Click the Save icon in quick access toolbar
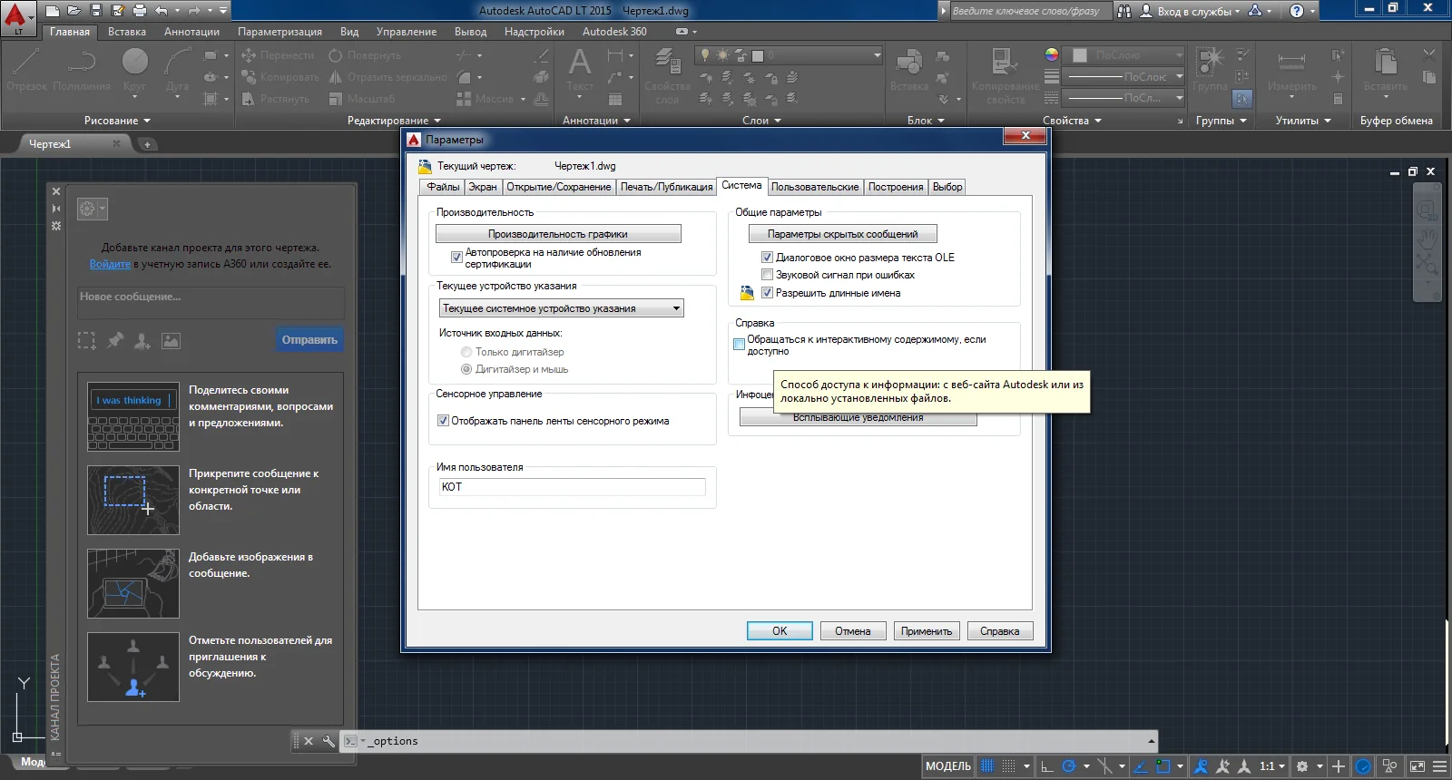Screen dimensions: 1452x780 [x=95, y=11]
